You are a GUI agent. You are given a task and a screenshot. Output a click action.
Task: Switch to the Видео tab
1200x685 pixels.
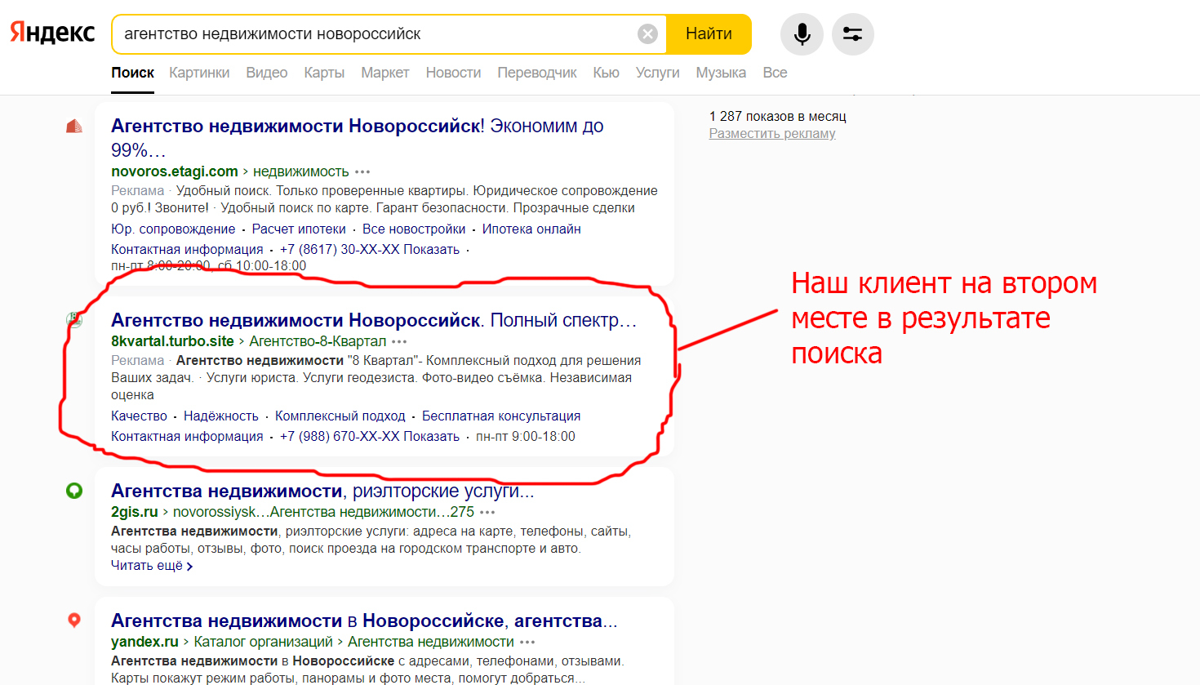click(x=267, y=73)
